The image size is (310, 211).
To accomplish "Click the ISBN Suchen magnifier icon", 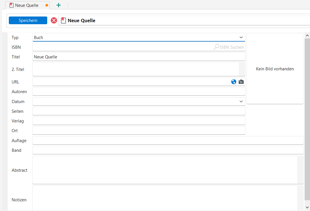I will coord(216,47).
